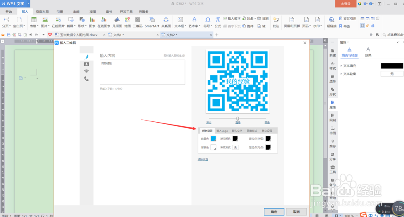Click the 交叉引用 cross-reference icon
This screenshot has height=217, width=404.
click(x=347, y=19)
